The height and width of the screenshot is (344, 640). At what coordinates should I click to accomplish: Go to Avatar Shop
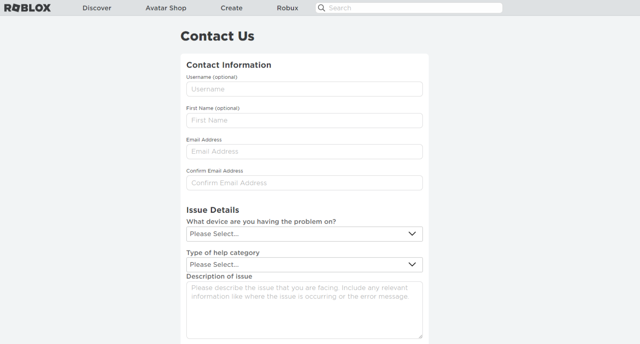point(166,8)
